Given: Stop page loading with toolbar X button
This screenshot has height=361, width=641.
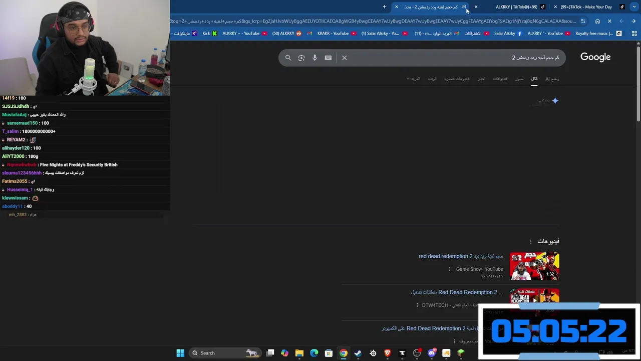Looking at the screenshot, I should tap(609, 21).
